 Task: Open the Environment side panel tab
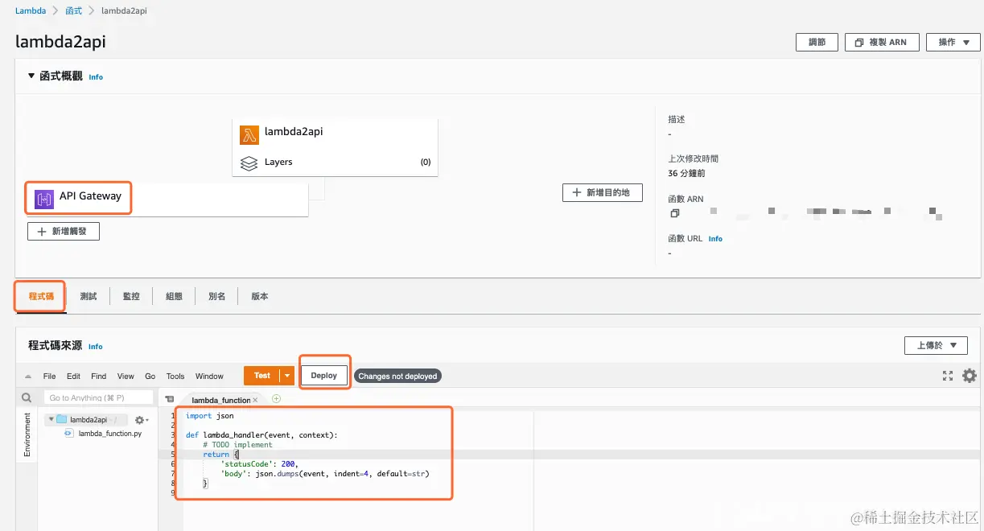[27, 435]
